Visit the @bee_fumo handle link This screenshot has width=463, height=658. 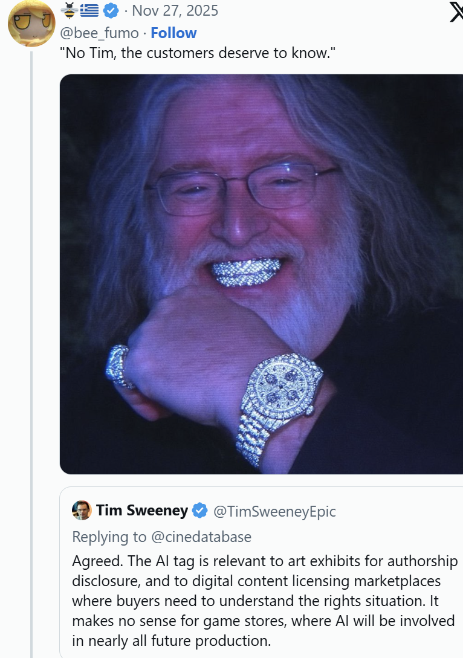(99, 33)
